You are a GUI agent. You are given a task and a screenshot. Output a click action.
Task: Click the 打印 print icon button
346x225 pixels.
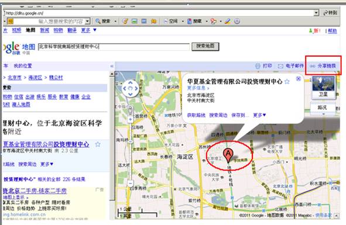tap(263, 66)
